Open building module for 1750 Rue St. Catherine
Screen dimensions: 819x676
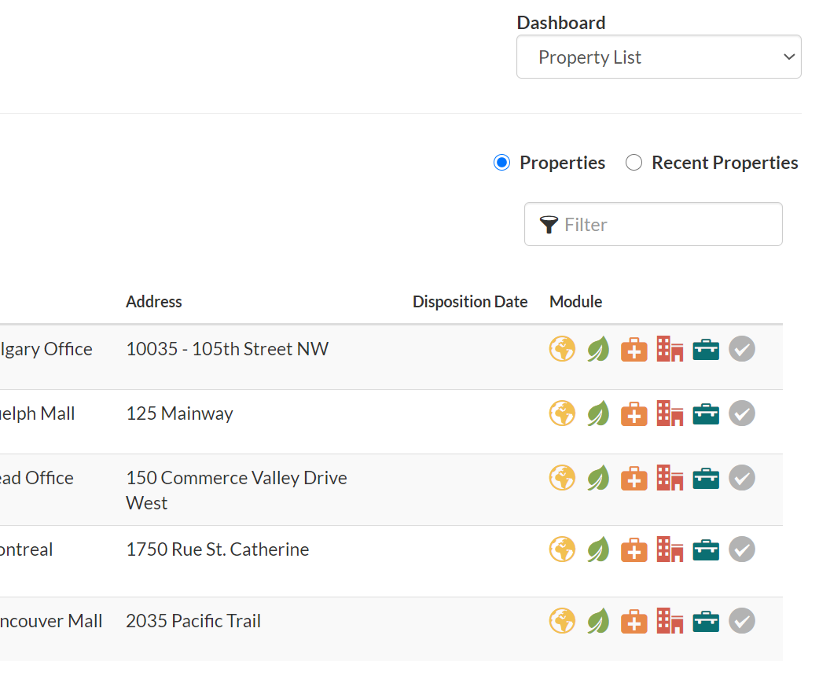pyautogui.click(x=670, y=549)
